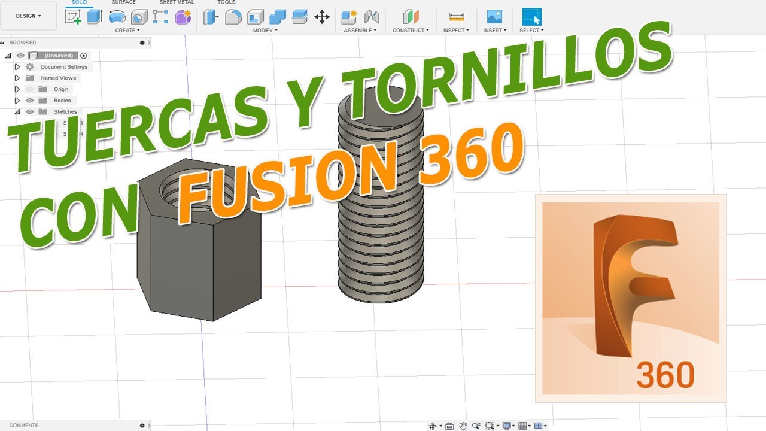Collapse the Sketches folder
This screenshot has height=431, width=766.
pos(17,111)
